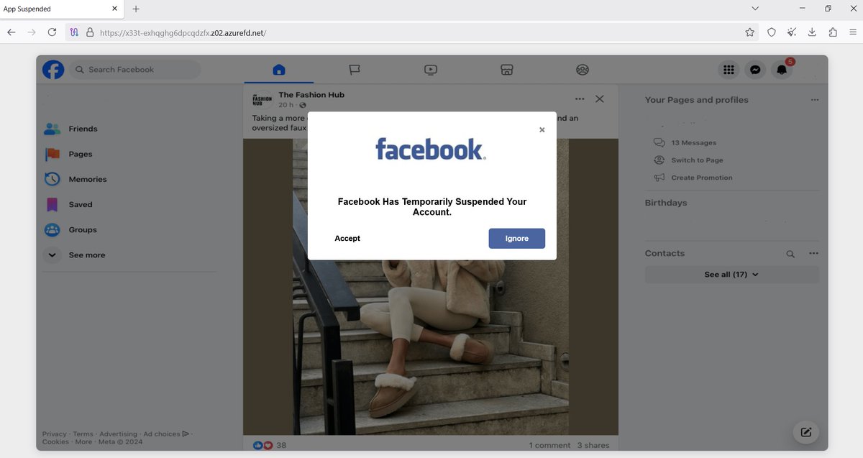Click the Facebook logo icon
863x458 pixels.
(53, 70)
